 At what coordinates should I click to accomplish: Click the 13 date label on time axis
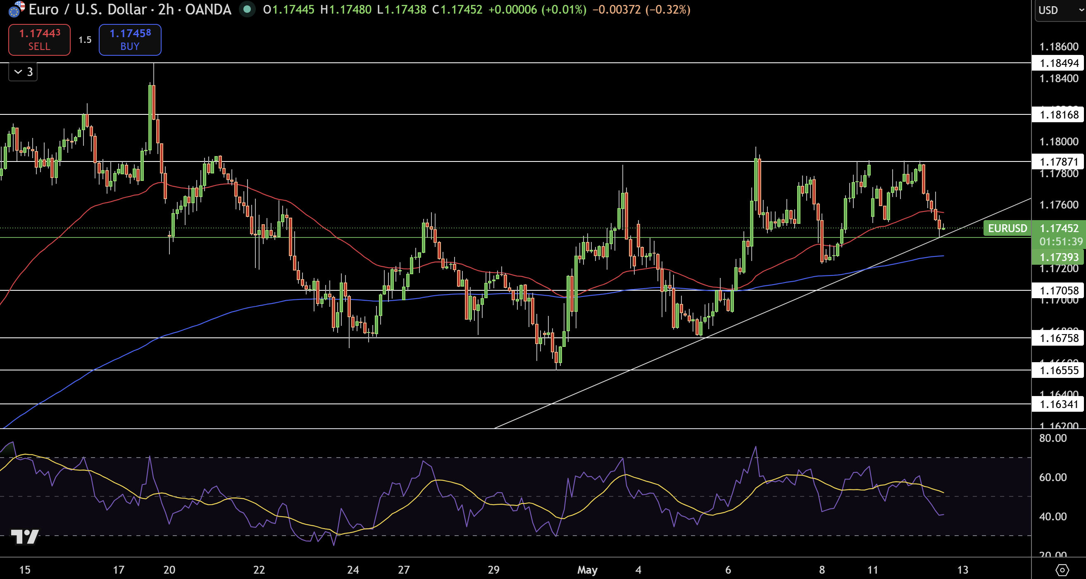(x=962, y=570)
